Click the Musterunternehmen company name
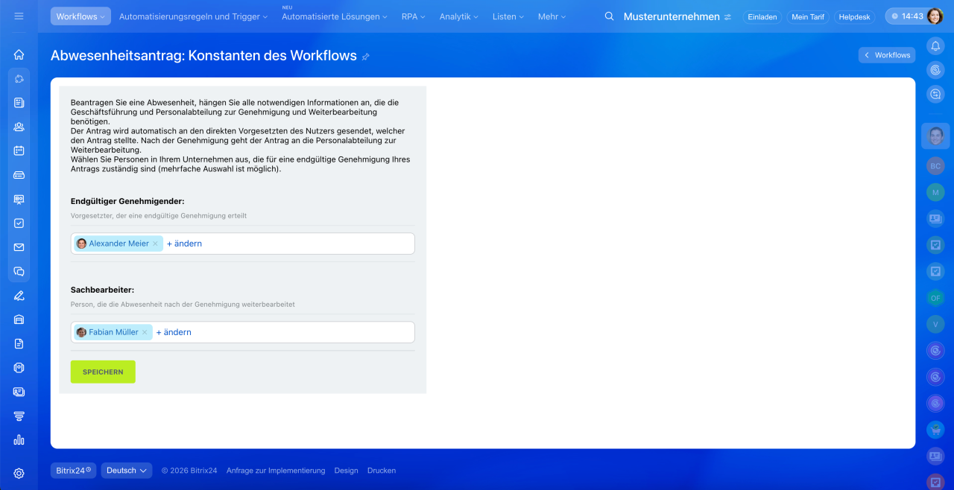The width and height of the screenshot is (954, 490). tap(672, 16)
